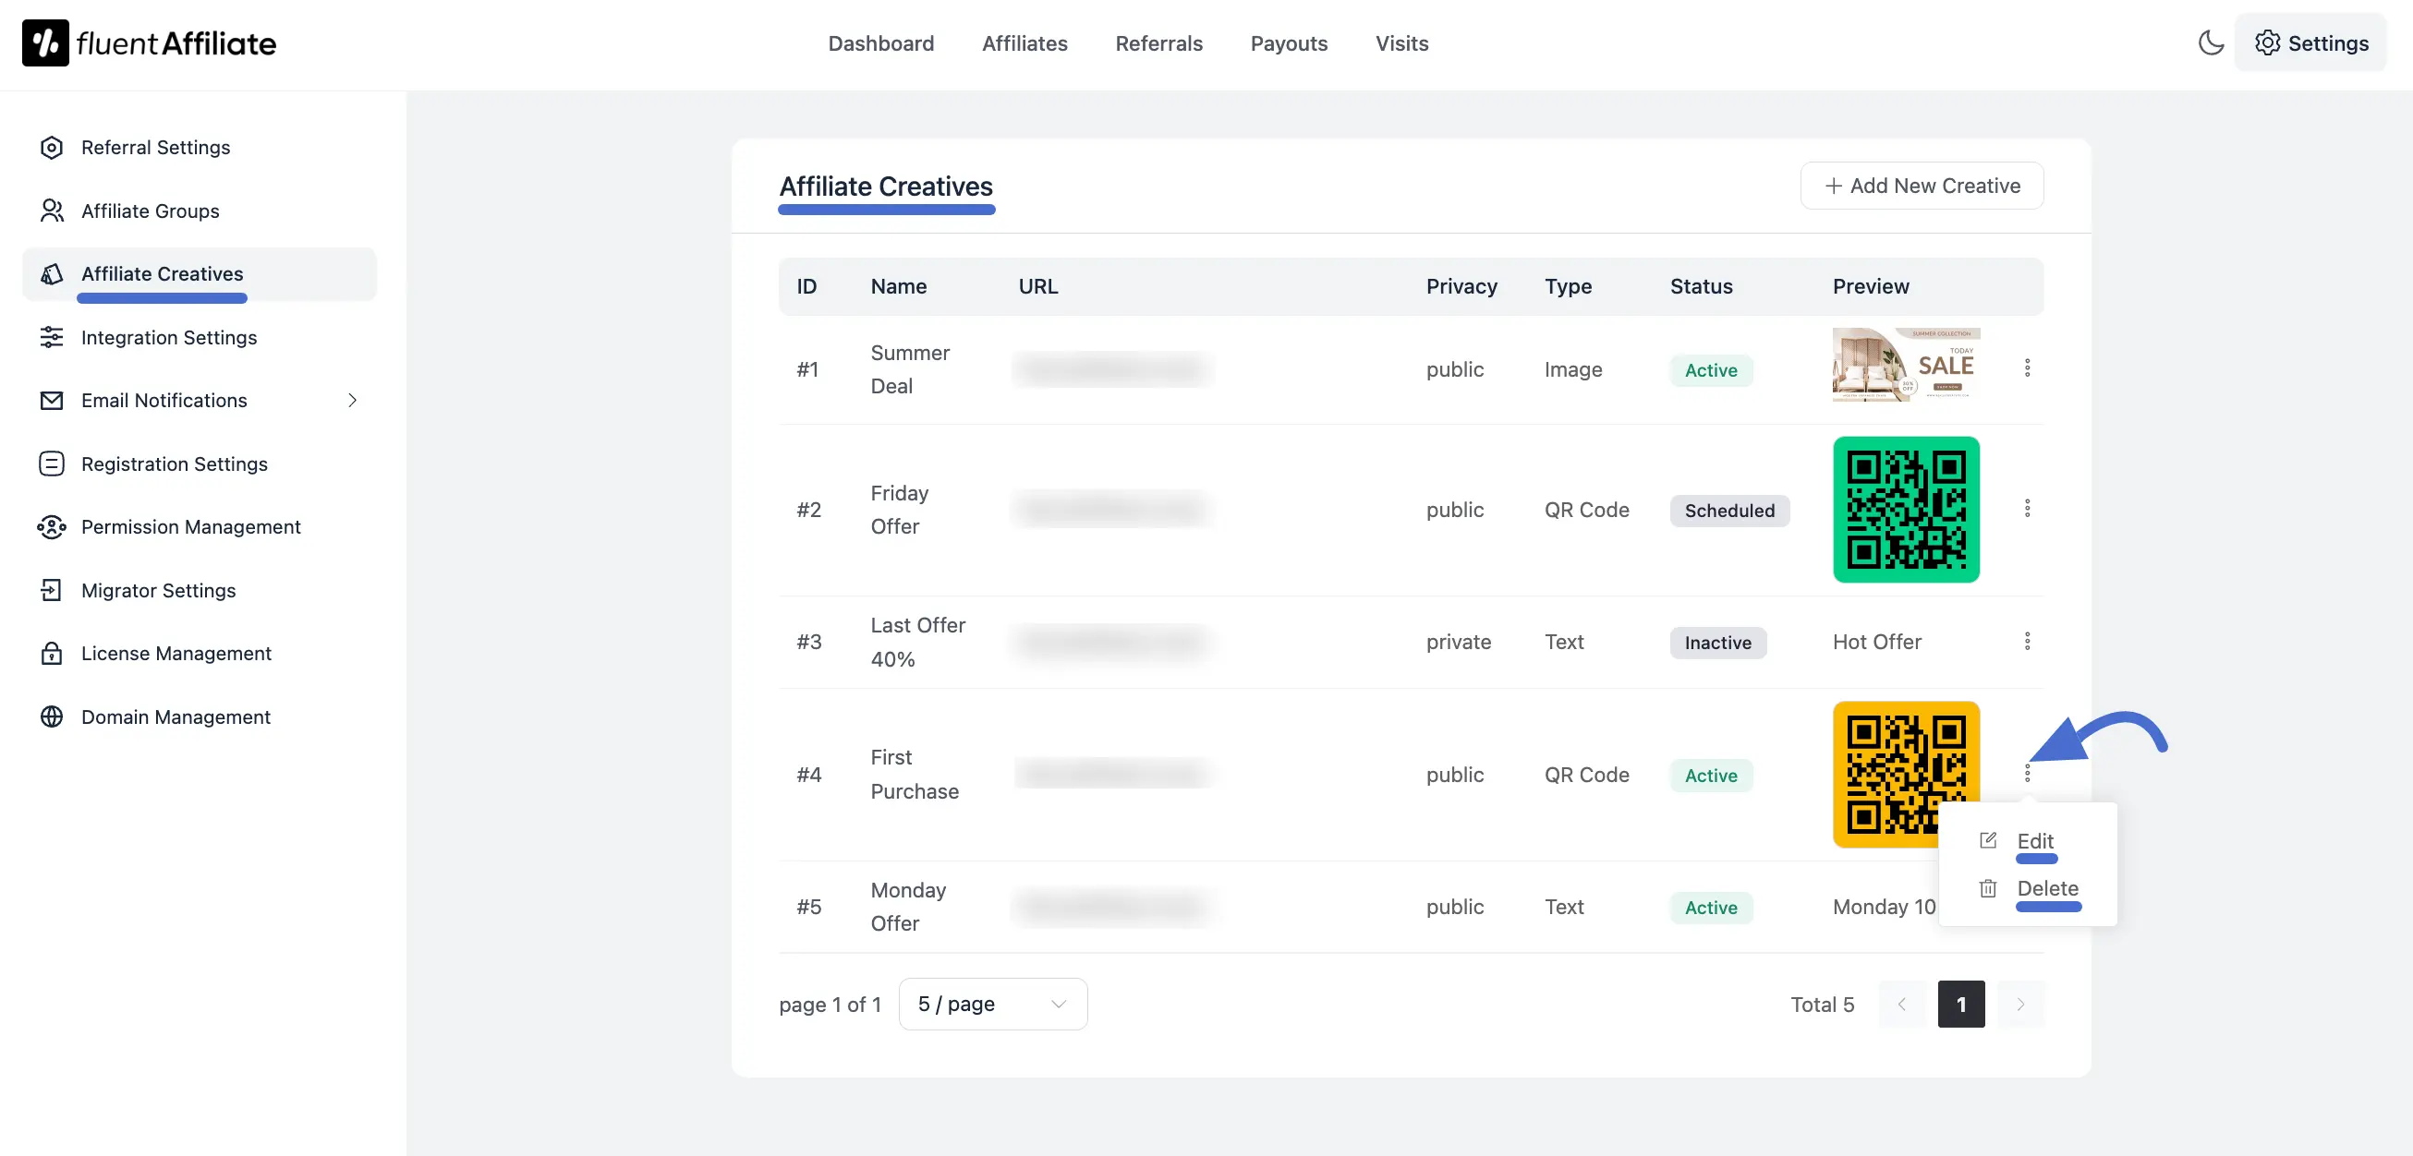The image size is (2413, 1156).
Task: Click the Registration Settings icon
Action: tap(52, 464)
